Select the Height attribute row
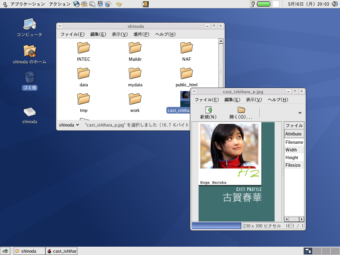 [x=294, y=157]
